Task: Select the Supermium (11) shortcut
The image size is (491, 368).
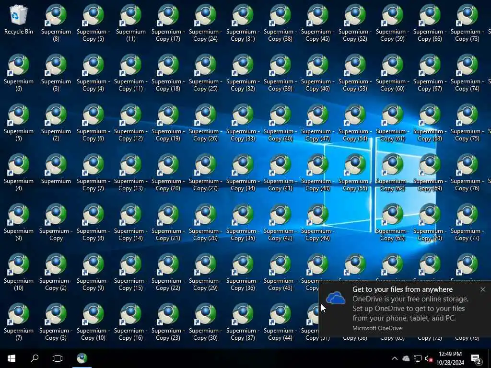Action: pos(130,23)
